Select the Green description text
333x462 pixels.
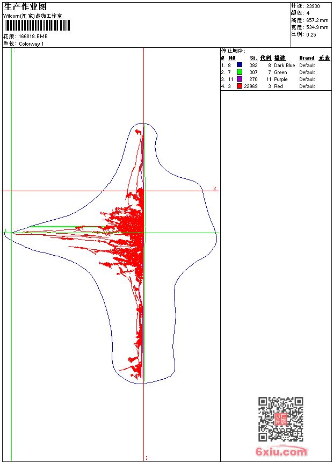coord(280,73)
